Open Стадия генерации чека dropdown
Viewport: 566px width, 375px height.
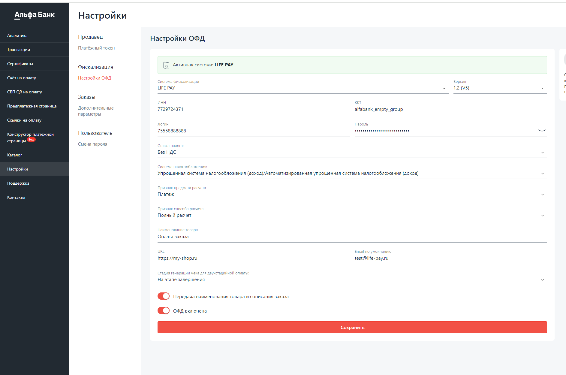click(x=352, y=280)
